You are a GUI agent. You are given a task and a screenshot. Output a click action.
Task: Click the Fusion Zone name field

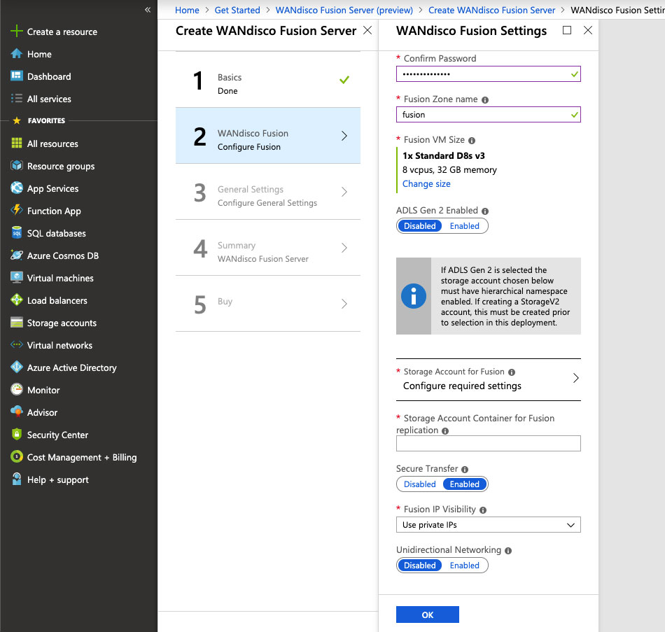pos(488,115)
